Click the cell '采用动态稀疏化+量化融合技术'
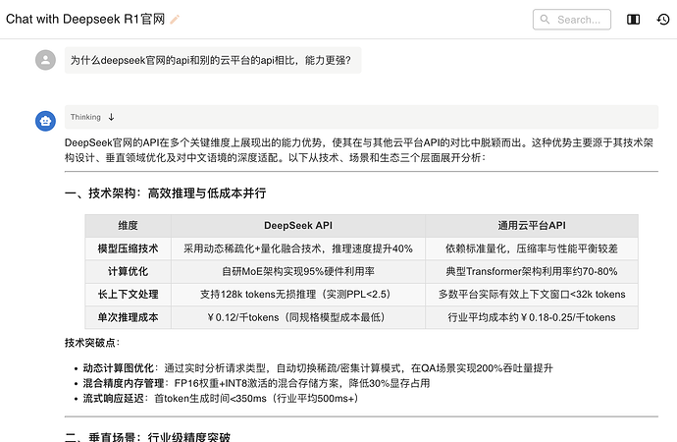Viewport: 677px width, 442px height. pyautogui.click(x=298, y=249)
